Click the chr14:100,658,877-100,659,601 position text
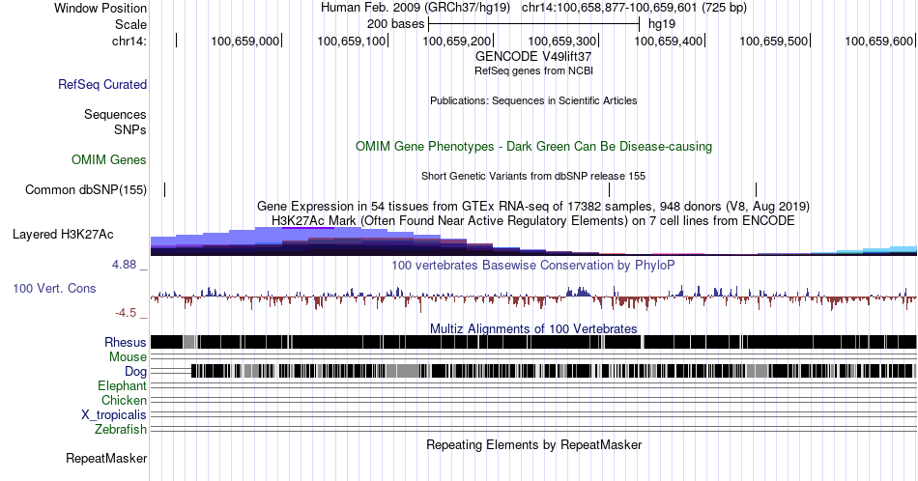 click(634, 8)
